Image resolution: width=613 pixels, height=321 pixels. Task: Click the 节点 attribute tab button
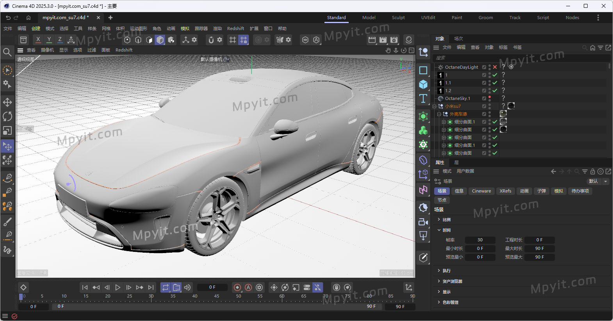[442, 200]
